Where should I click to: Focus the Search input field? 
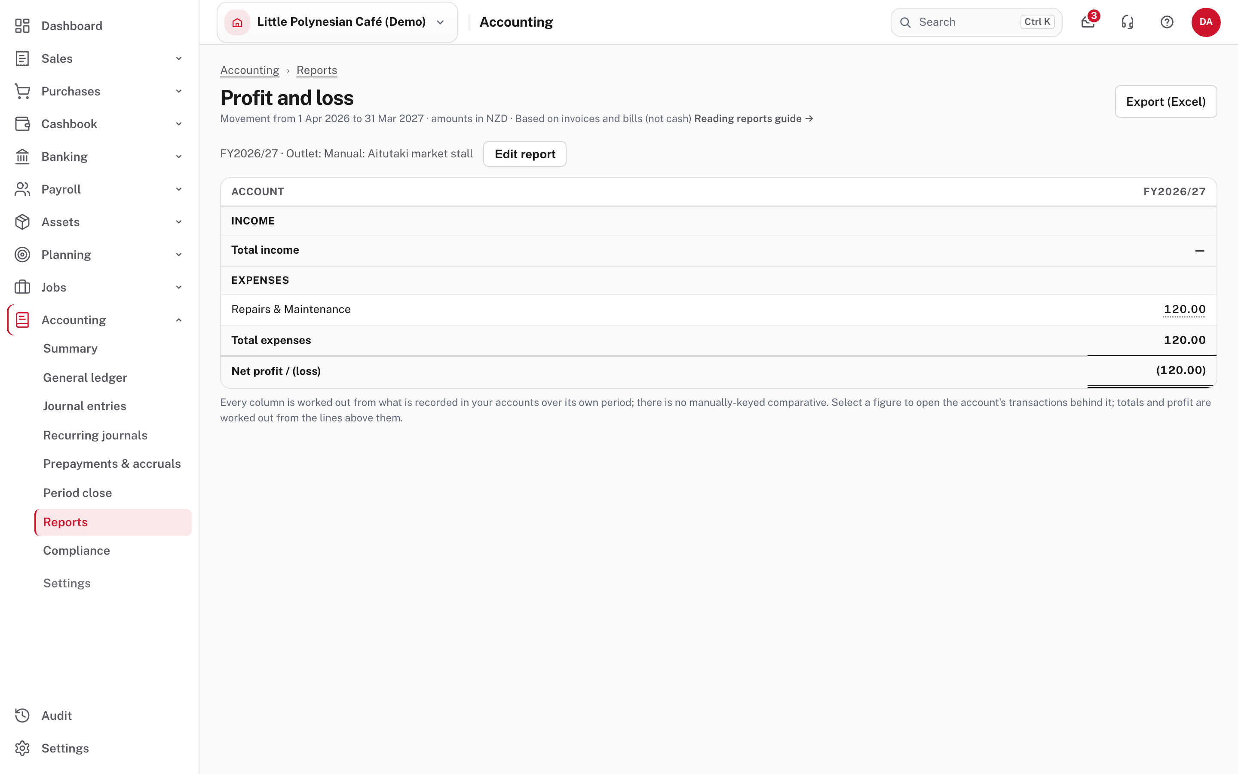pos(976,22)
